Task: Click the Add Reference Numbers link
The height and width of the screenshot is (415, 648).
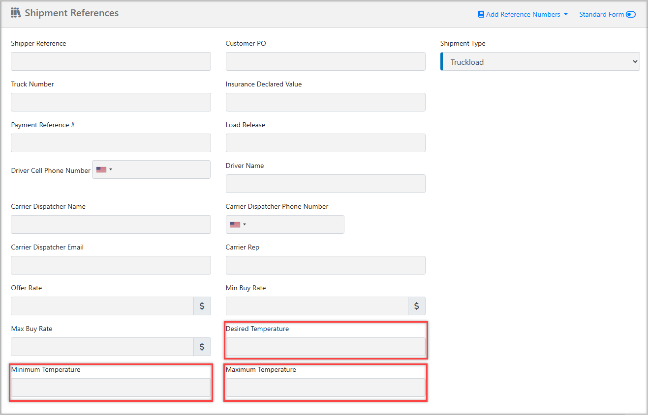Action: click(523, 14)
